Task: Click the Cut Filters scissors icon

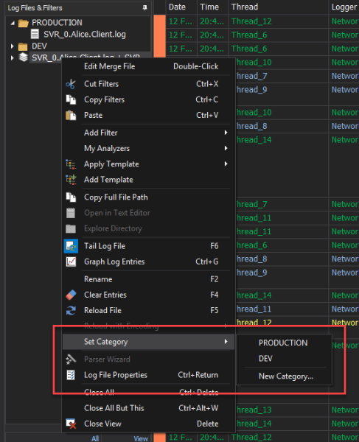Action: tap(71, 84)
